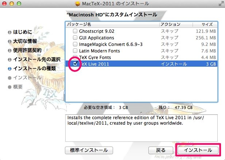Click スキップ action in Latin Modern Fonts row
The image size is (225, 160).
pyautogui.click(x=170, y=51)
